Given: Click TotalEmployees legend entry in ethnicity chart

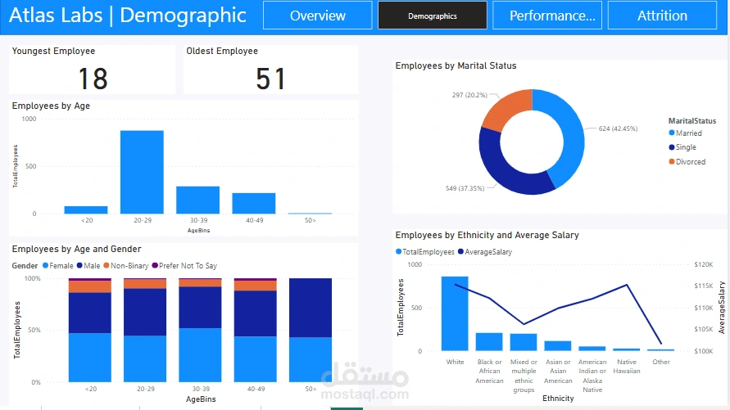Looking at the screenshot, I should (424, 252).
